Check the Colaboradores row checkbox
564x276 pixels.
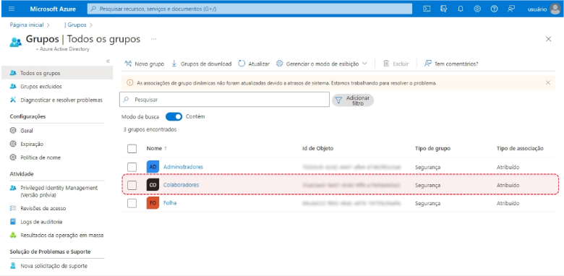pyautogui.click(x=132, y=185)
